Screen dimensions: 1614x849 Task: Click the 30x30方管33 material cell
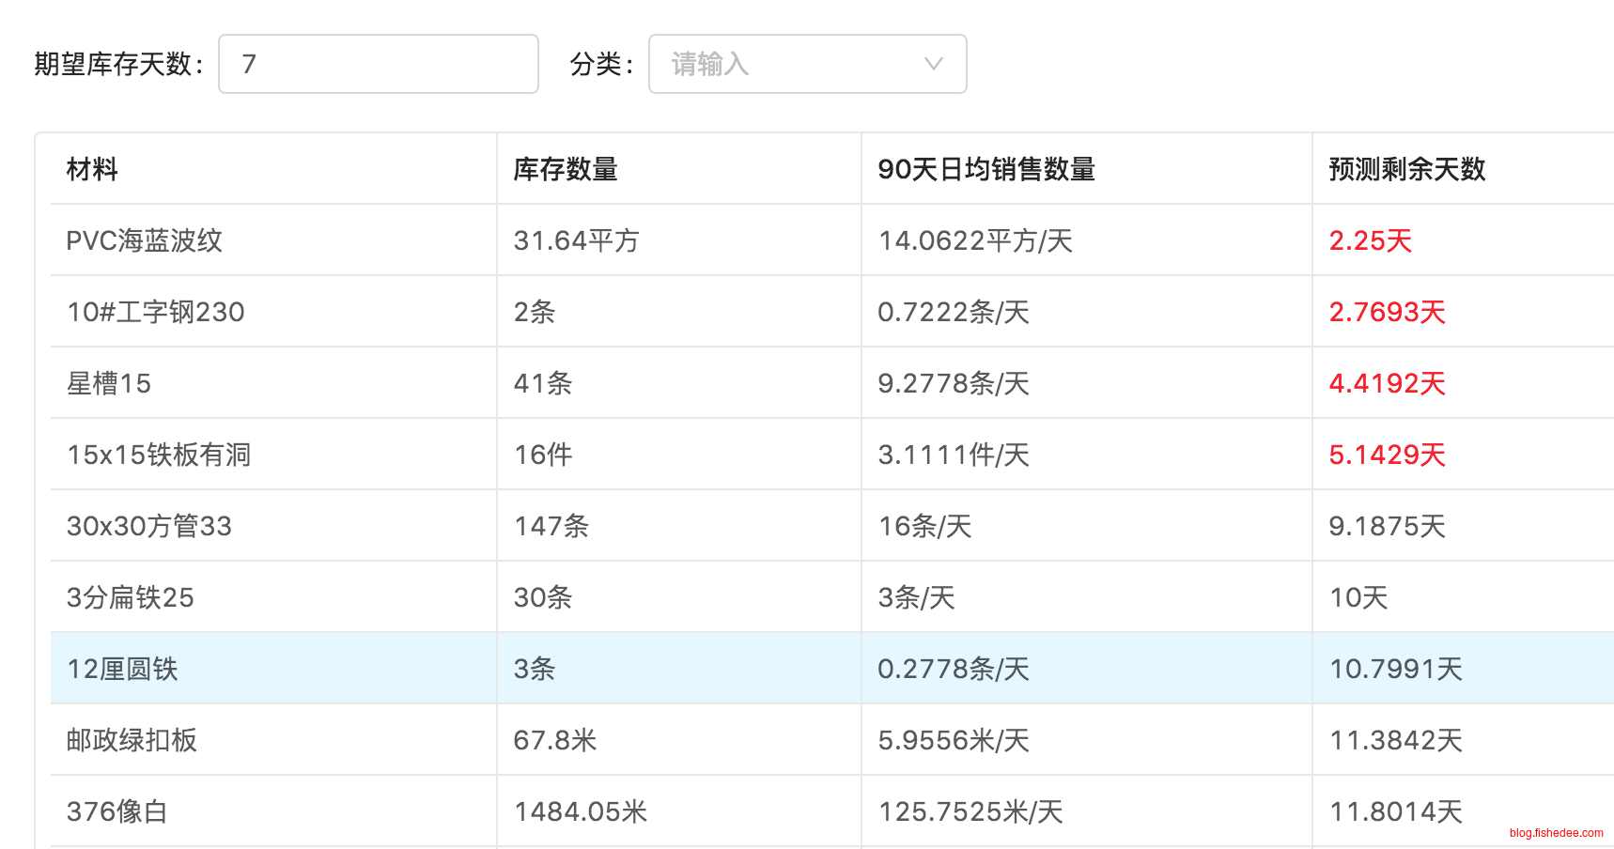[148, 526]
